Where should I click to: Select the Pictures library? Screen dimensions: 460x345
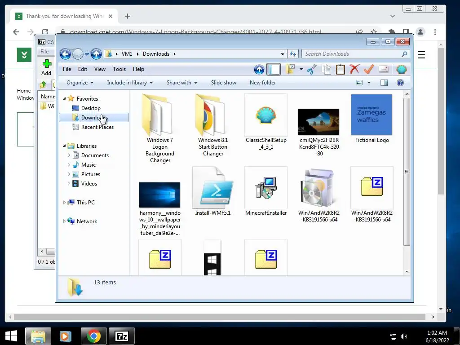91,174
